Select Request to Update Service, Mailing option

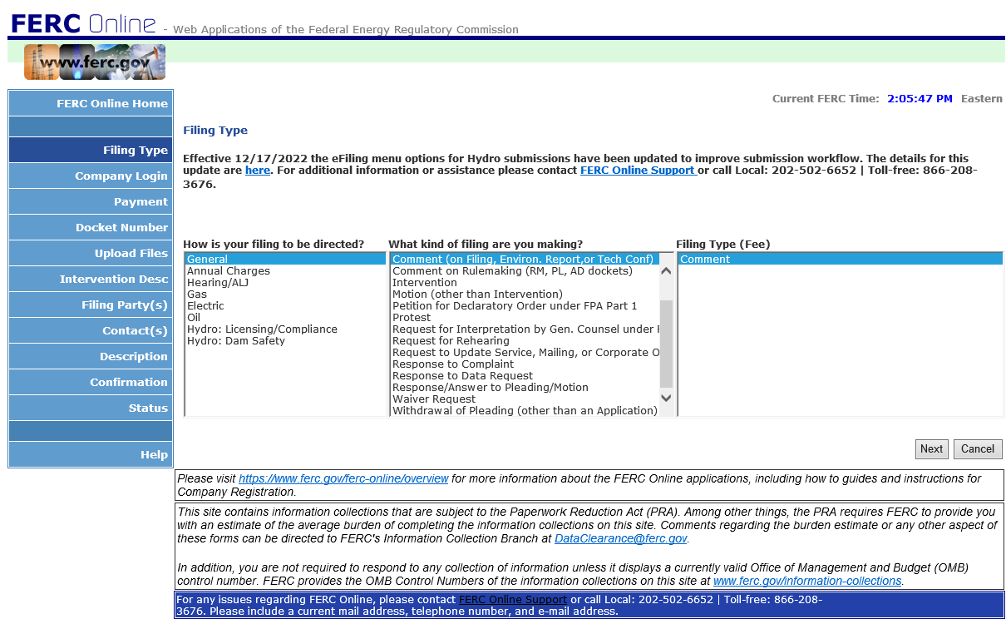pyautogui.click(x=525, y=353)
